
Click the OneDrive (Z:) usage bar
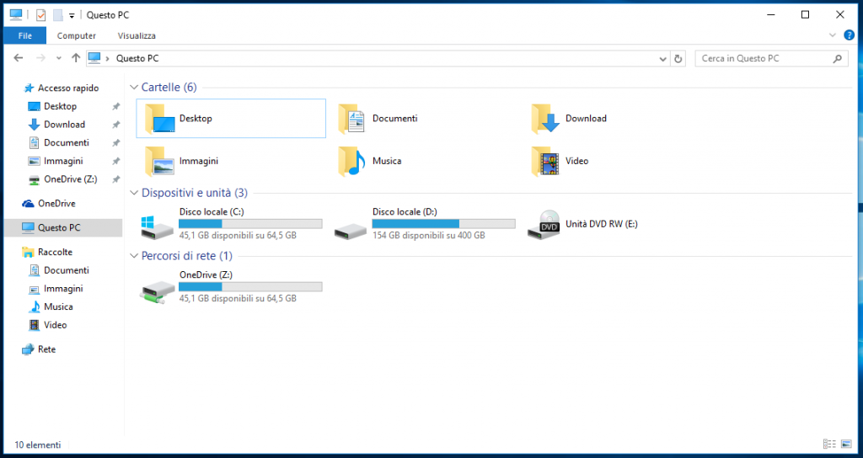click(250, 287)
